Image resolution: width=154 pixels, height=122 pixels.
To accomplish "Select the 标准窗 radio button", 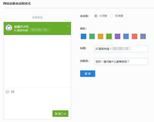I will tap(112, 16).
